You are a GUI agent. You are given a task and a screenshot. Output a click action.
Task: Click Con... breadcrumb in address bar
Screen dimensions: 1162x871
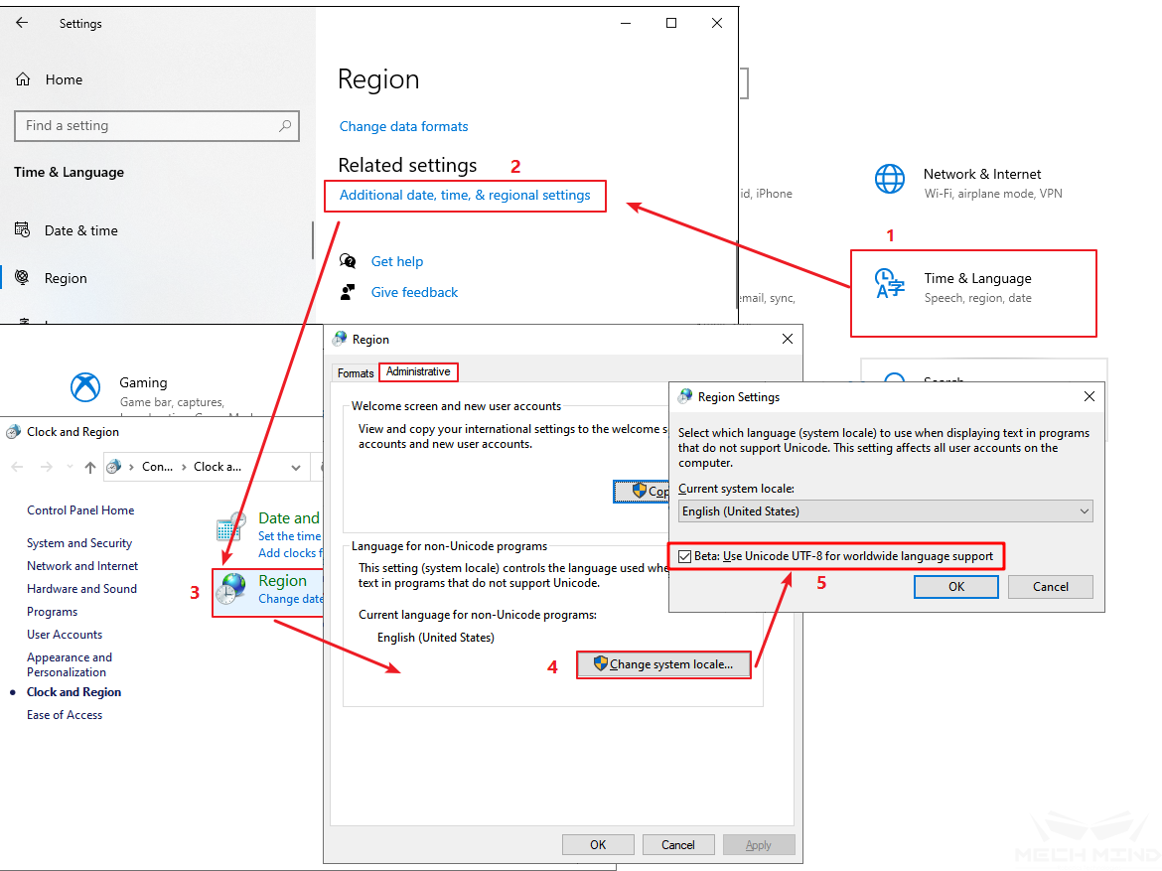(157, 467)
